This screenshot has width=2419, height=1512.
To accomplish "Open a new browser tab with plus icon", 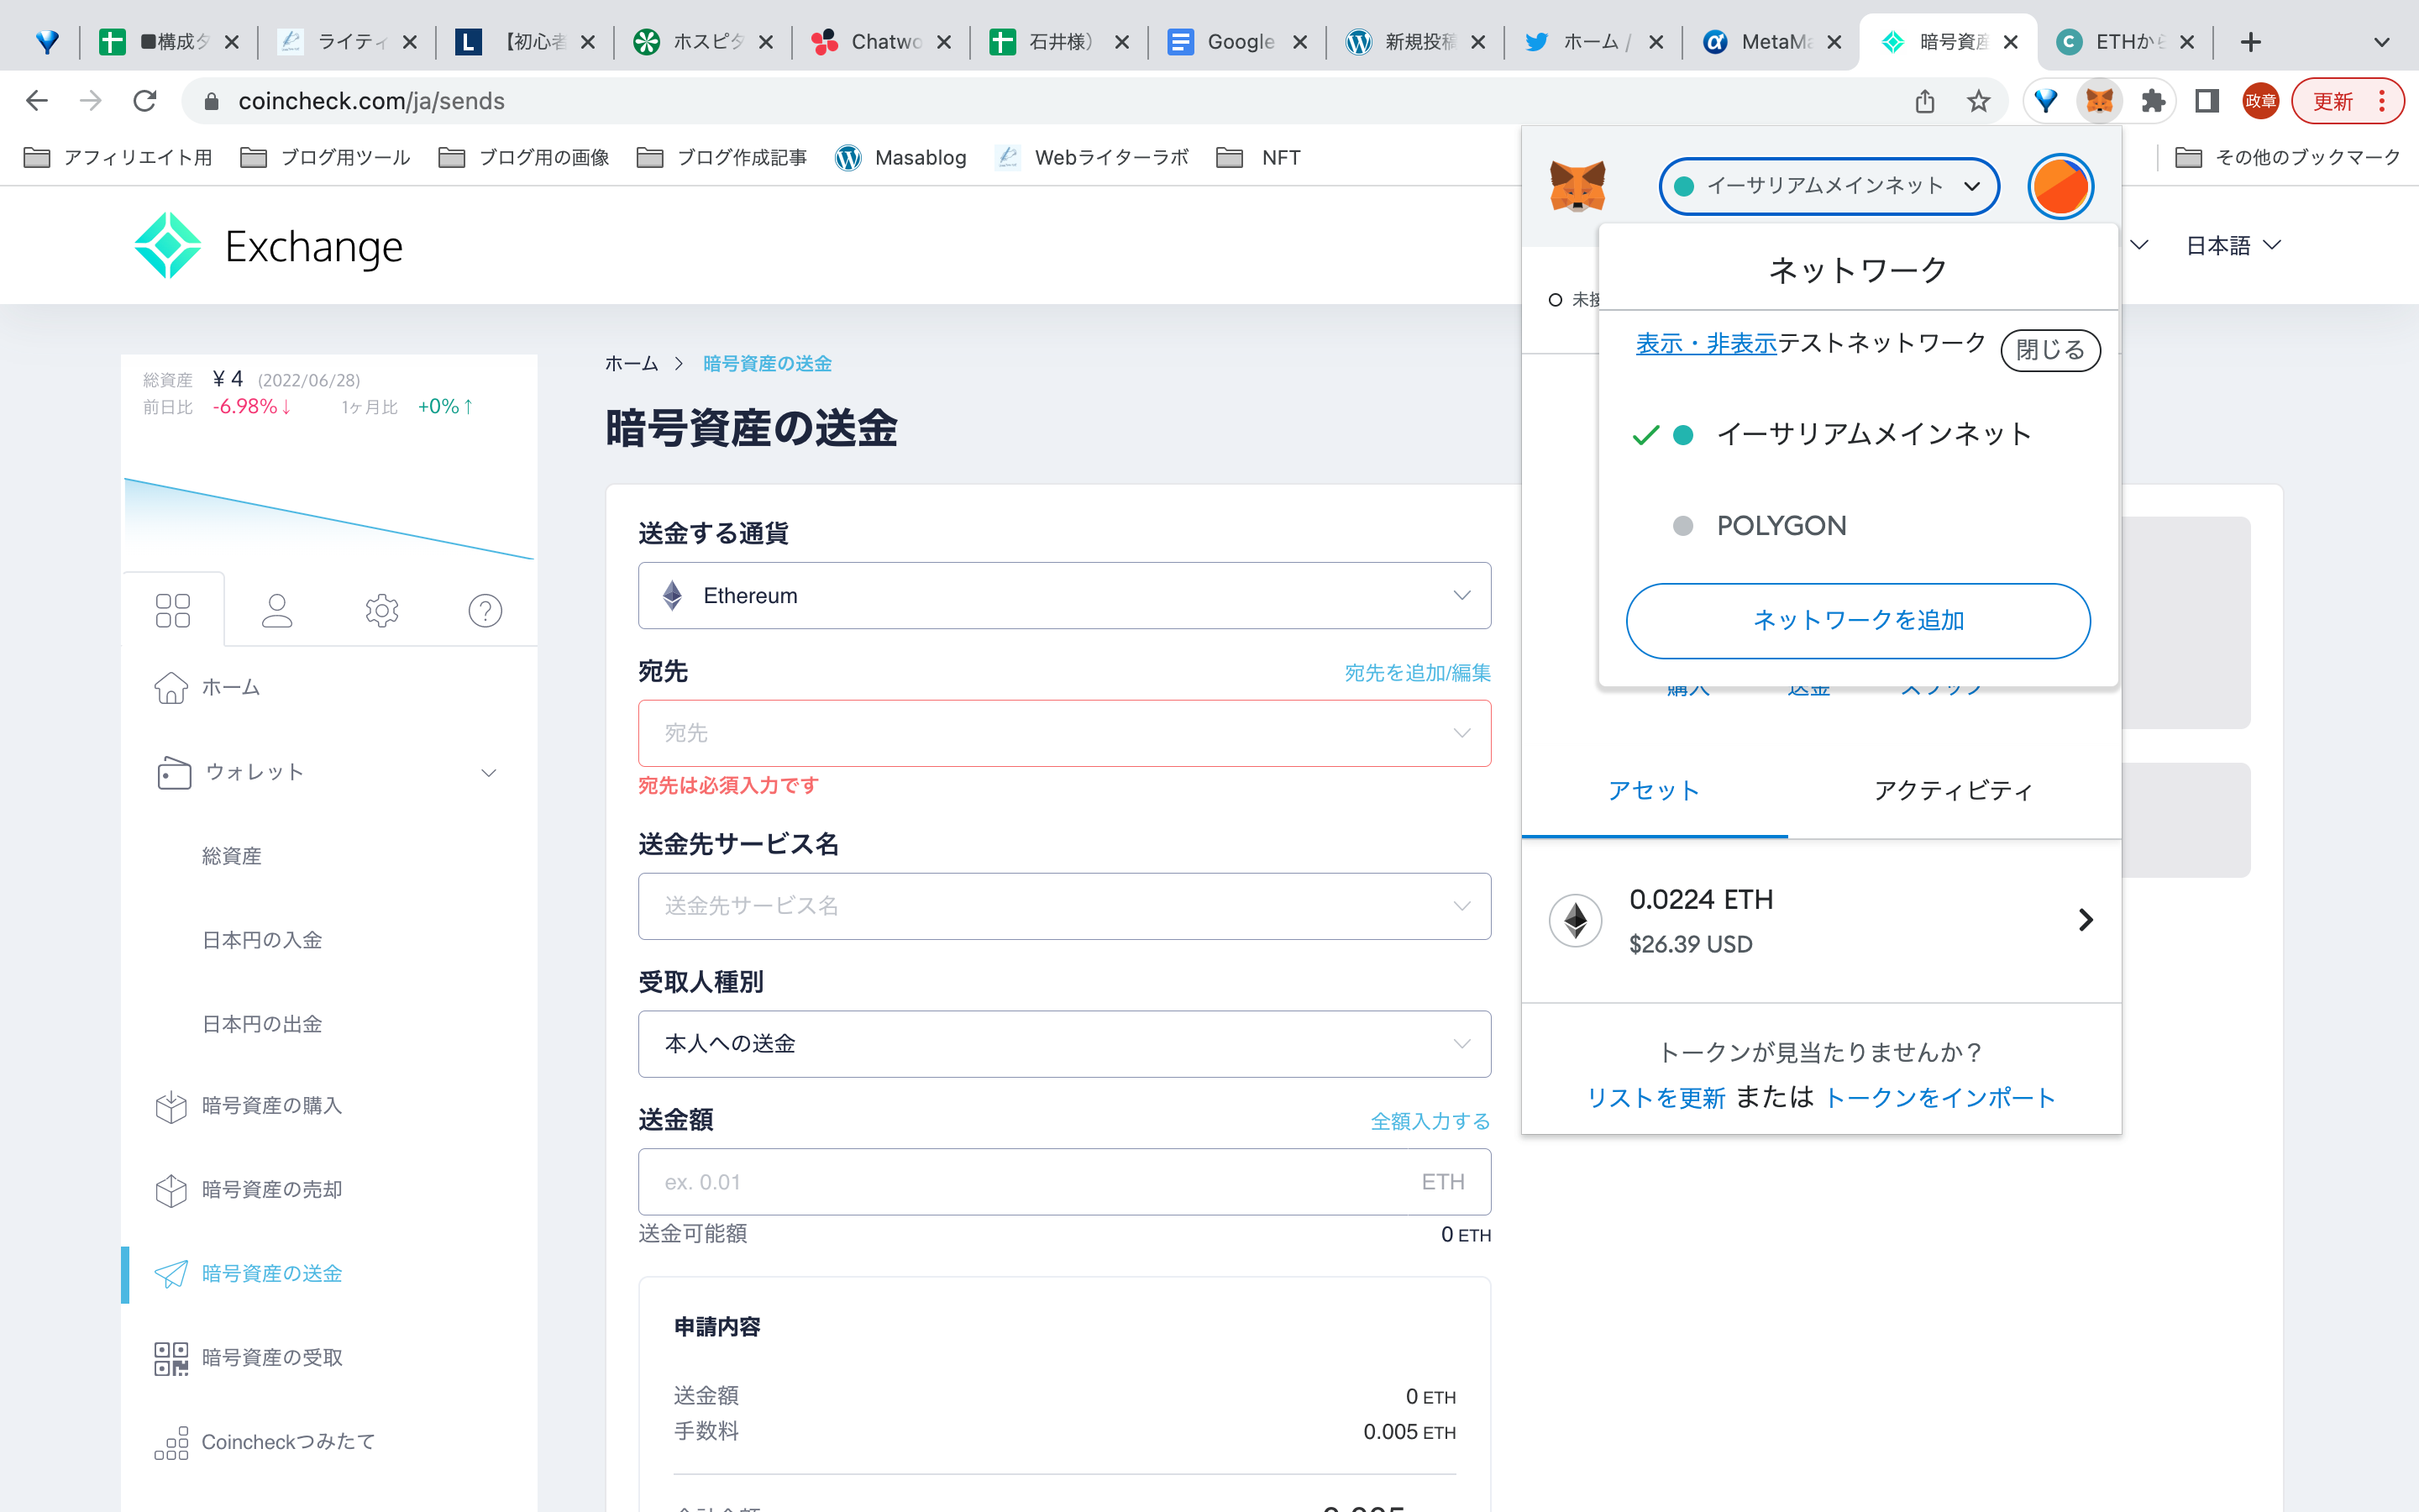I will (x=2250, y=42).
